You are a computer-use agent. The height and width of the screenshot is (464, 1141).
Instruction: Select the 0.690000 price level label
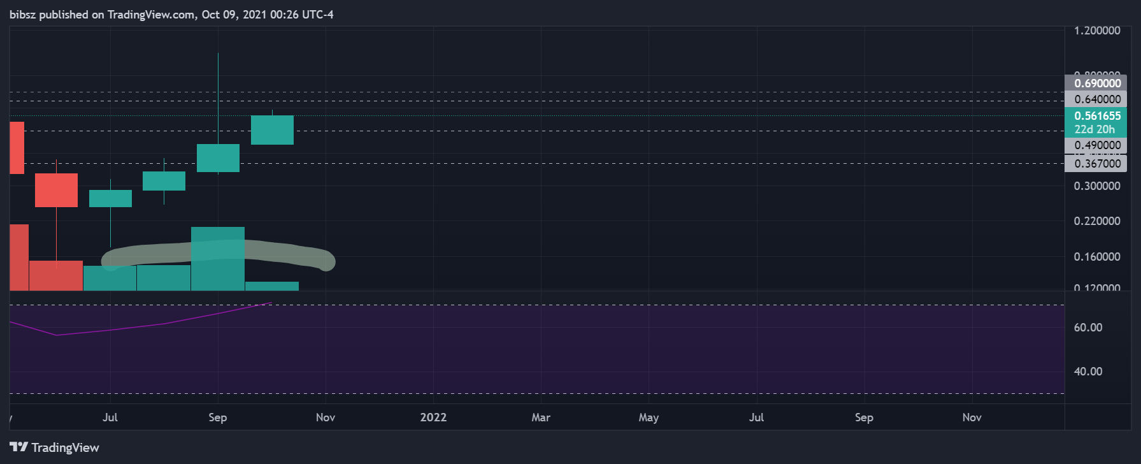point(1096,83)
